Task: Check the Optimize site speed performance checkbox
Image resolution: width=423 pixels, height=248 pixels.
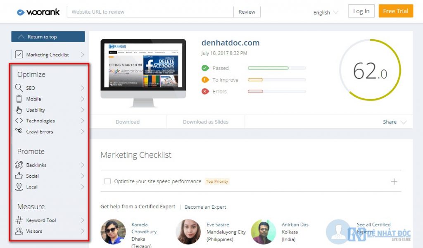Action: click(x=107, y=181)
